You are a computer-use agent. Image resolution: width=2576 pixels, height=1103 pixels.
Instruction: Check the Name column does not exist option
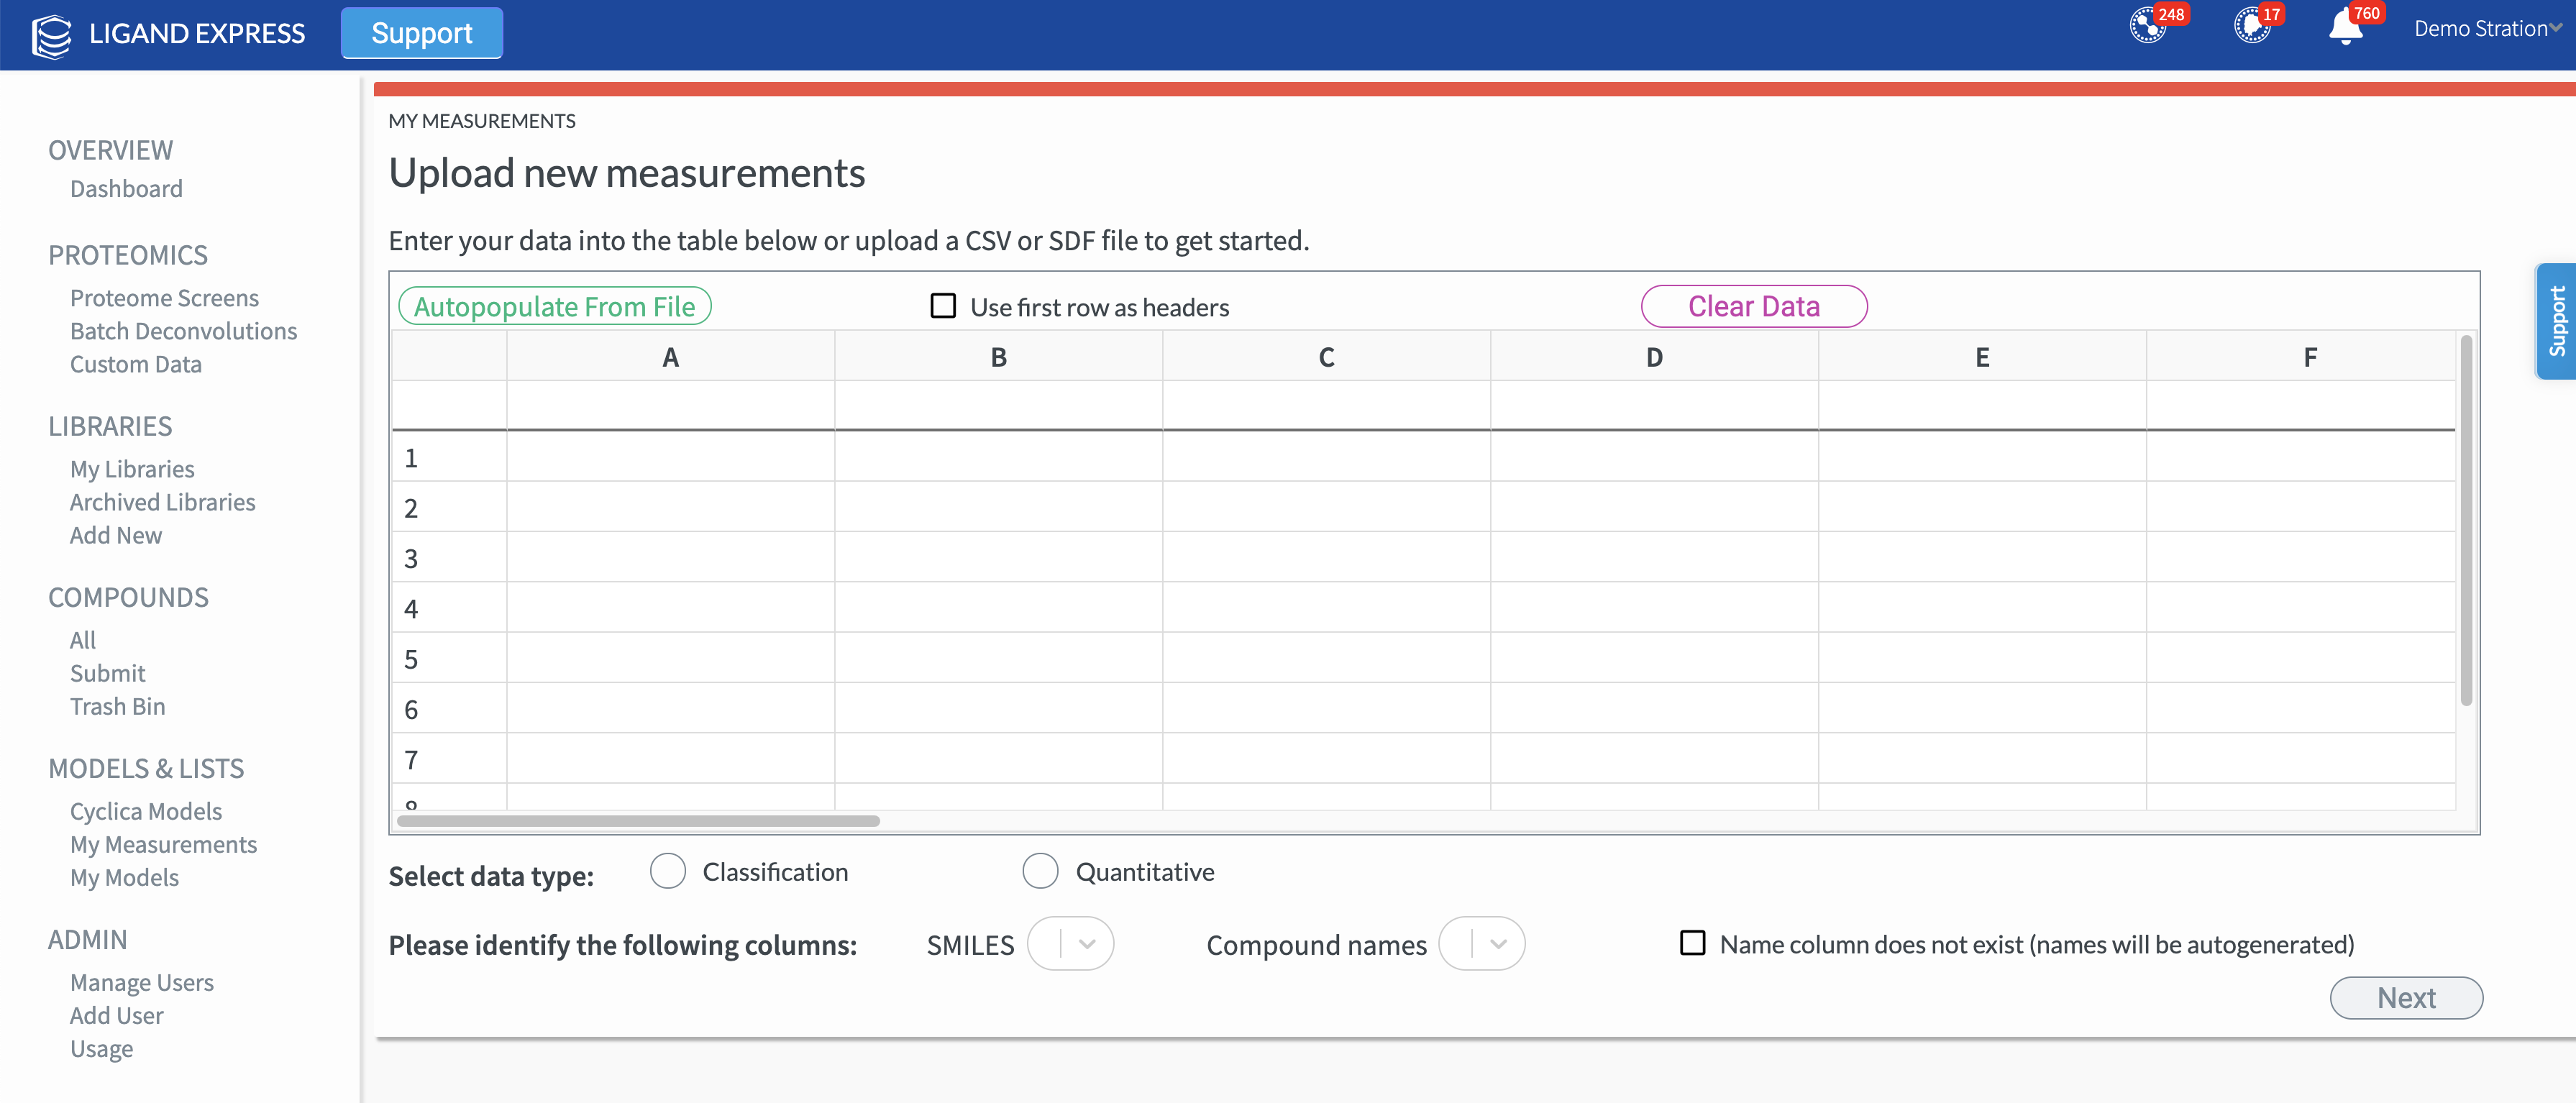point(1692,943)
